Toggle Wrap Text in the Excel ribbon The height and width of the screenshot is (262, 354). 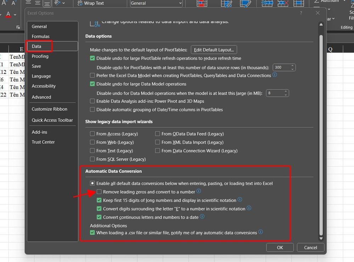point(90,3)
